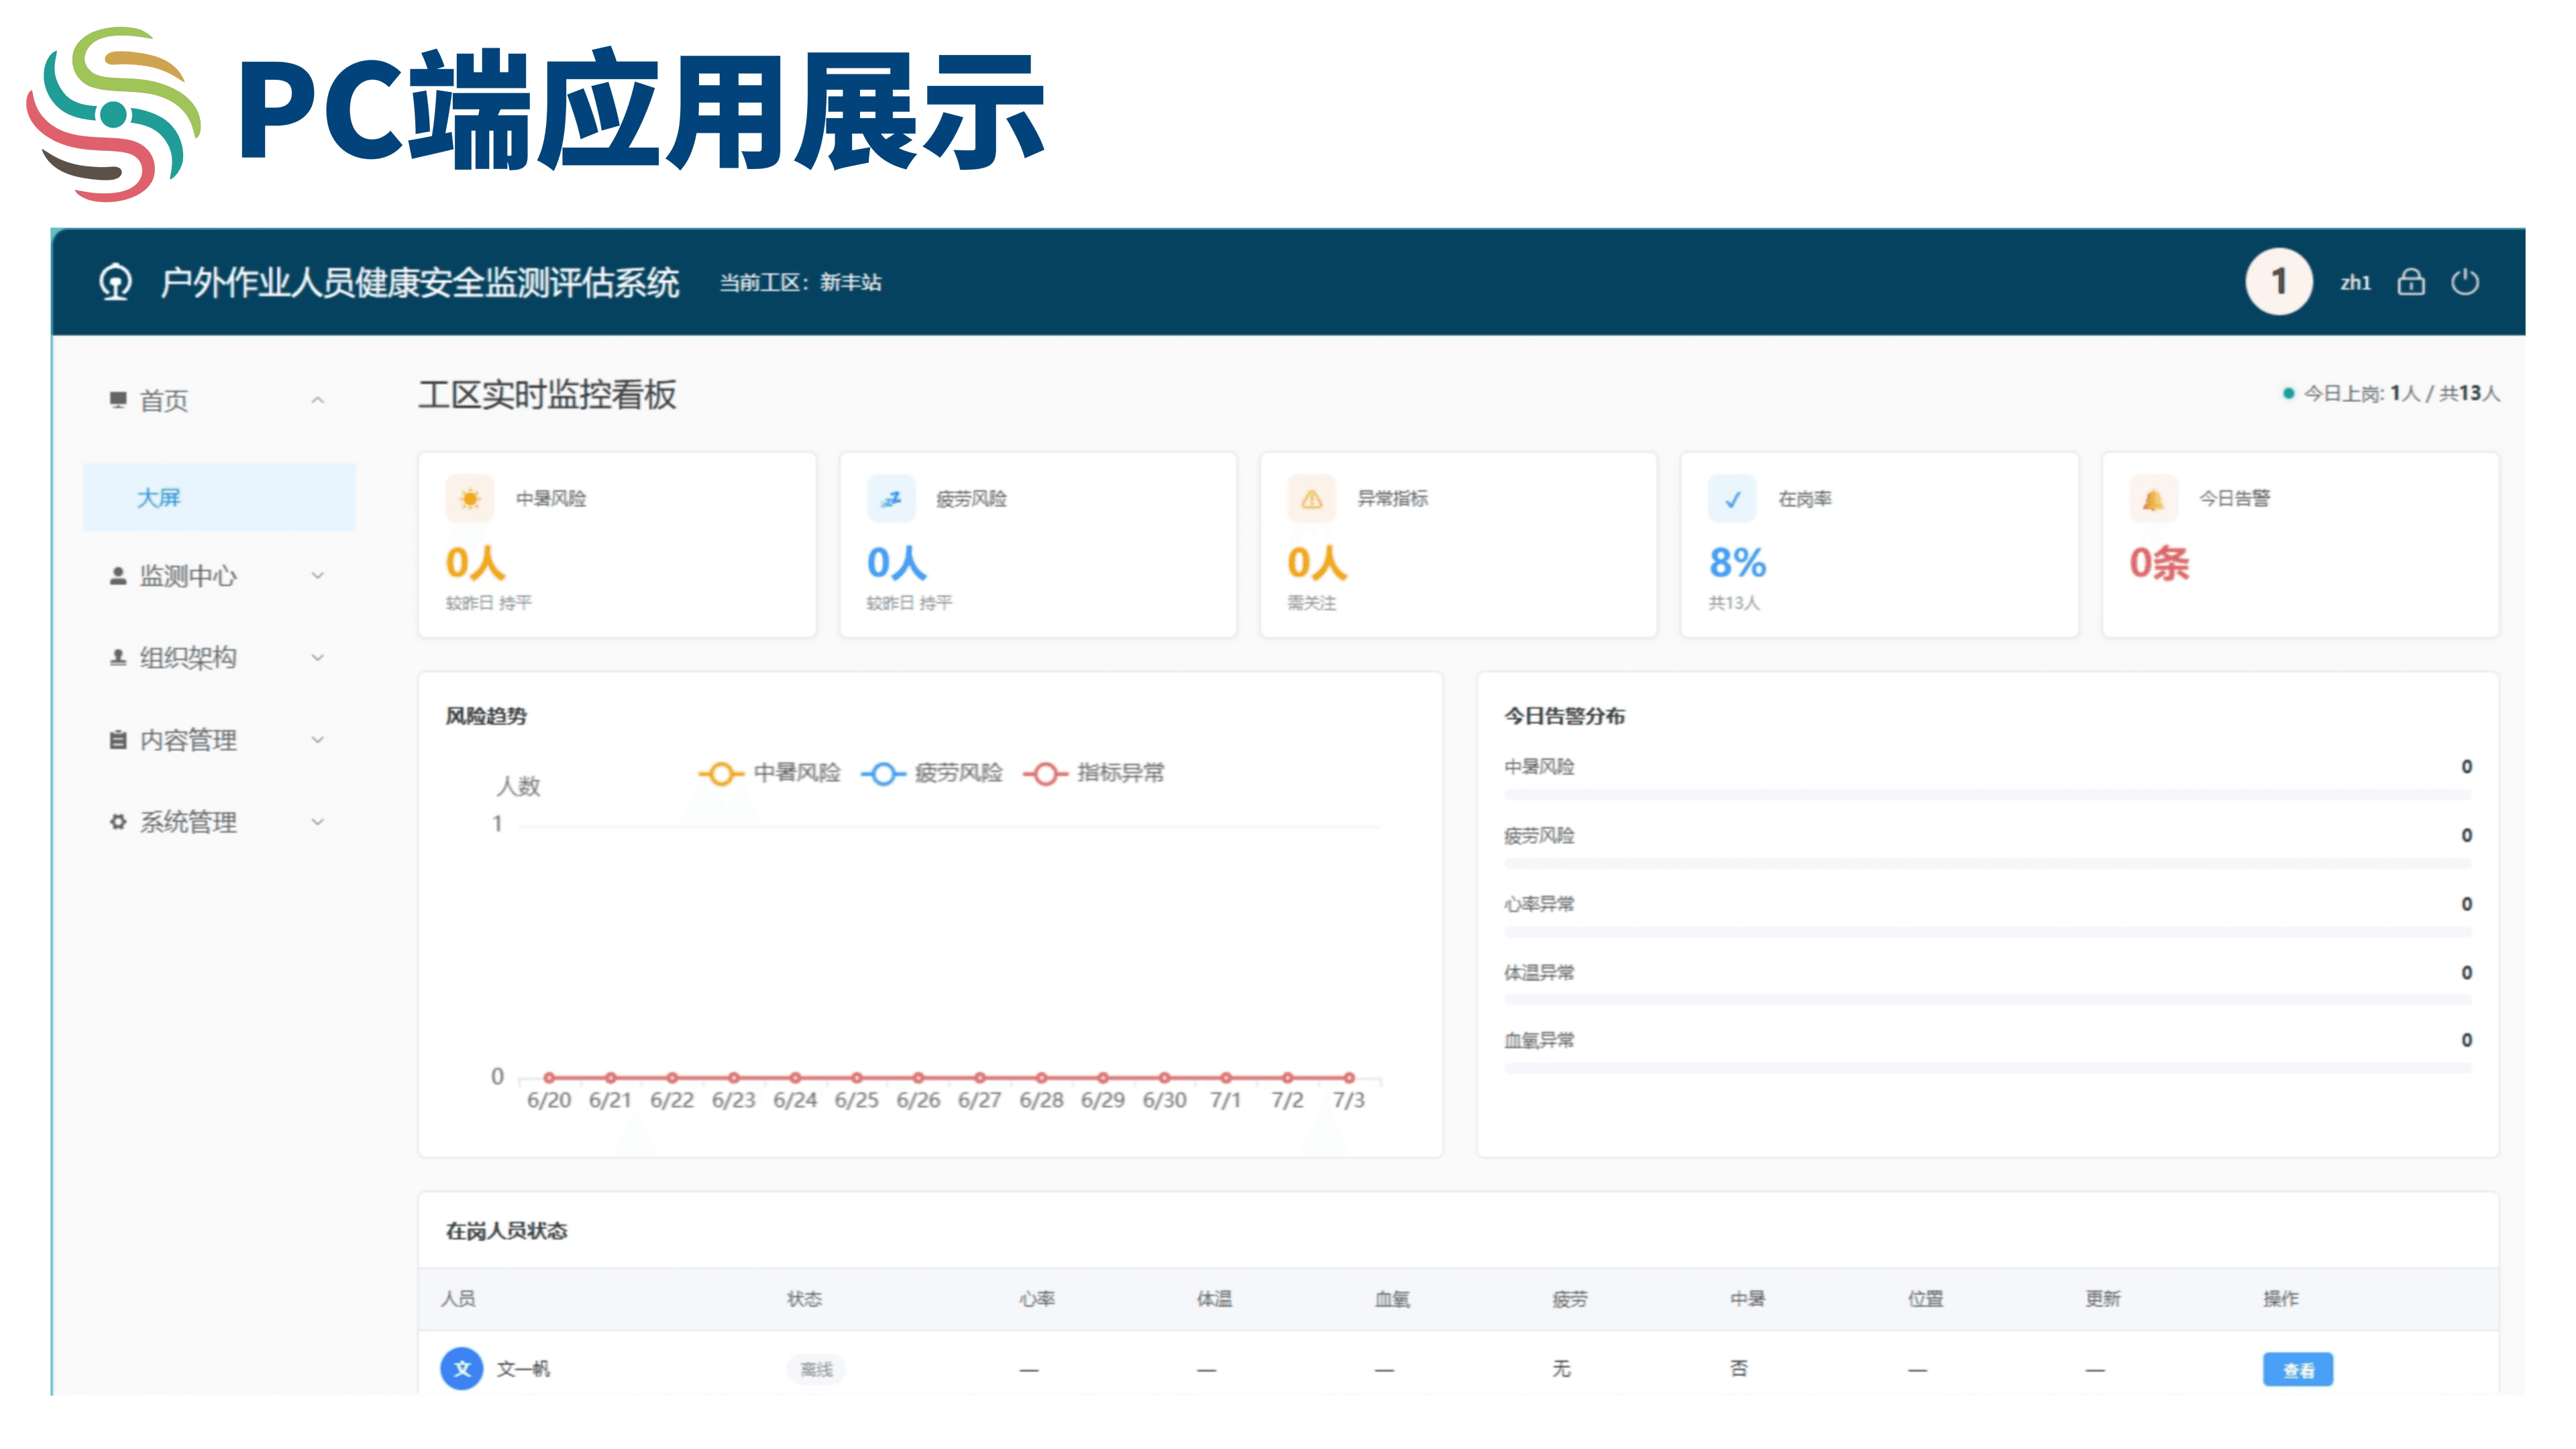The height and width of the screenshot is (1449, 2576).
Task: Collapse the 首页 menu chevron
Action: point(317,400)
